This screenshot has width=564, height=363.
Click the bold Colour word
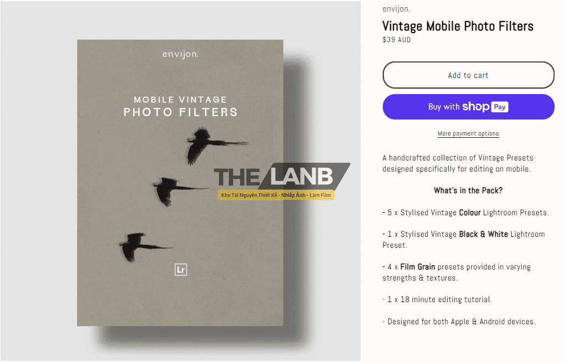point(470,212)
